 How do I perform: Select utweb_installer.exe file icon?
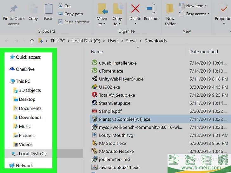94,63
